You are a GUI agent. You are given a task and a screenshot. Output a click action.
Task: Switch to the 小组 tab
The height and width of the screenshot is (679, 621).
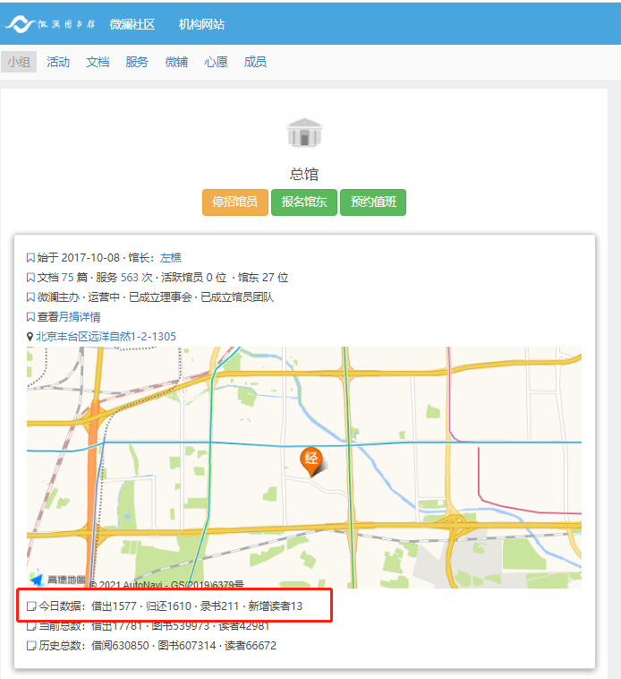(19, 62)
